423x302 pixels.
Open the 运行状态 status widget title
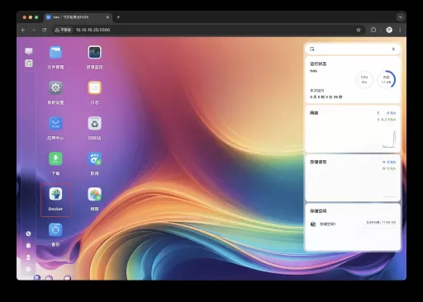[x=318, y=64]
